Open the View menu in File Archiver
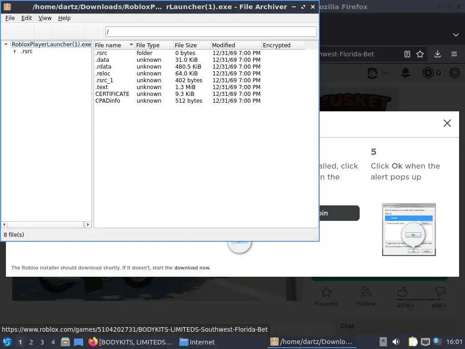 click(45, 18)
